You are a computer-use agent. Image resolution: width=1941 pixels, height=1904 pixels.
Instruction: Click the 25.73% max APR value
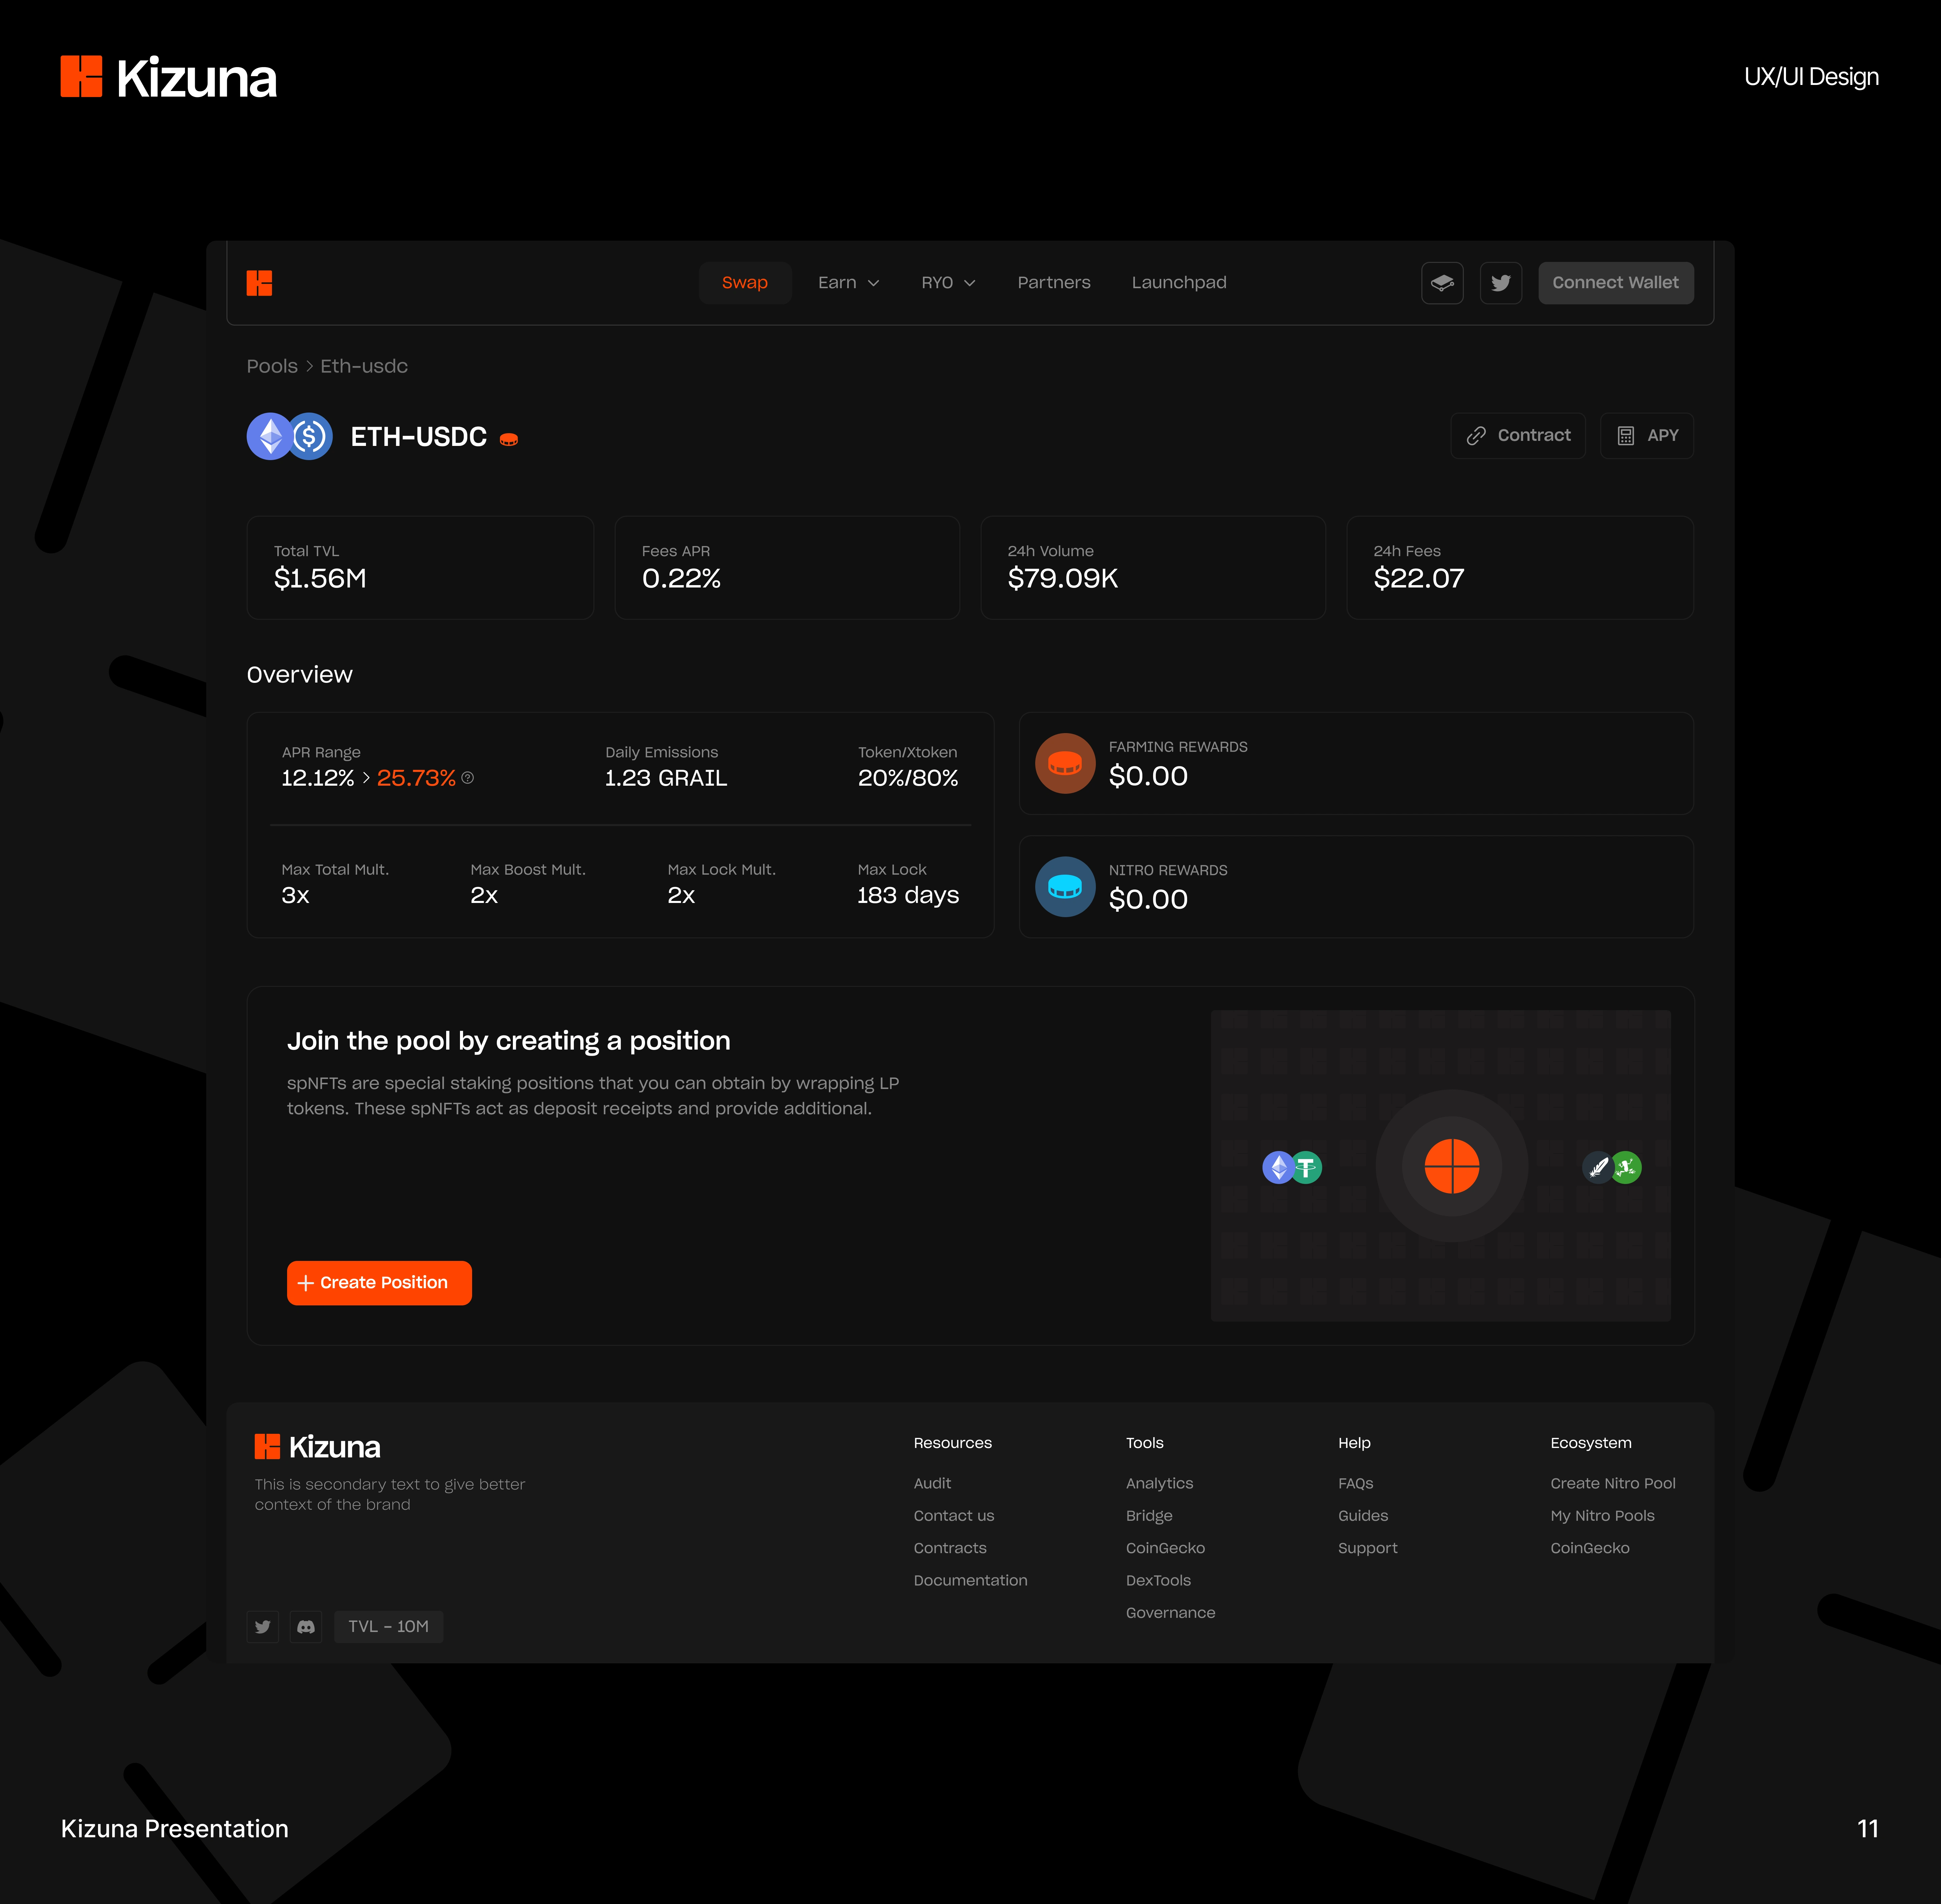coord(416,778)
